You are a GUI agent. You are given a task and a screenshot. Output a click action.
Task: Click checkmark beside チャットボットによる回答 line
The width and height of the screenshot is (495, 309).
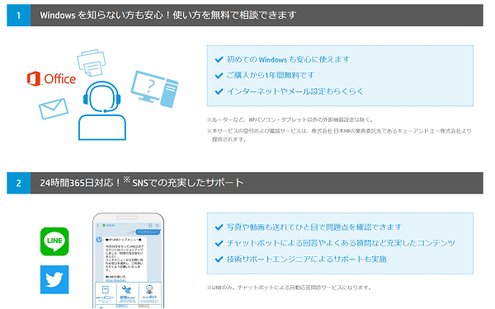(x=219, y=243)
